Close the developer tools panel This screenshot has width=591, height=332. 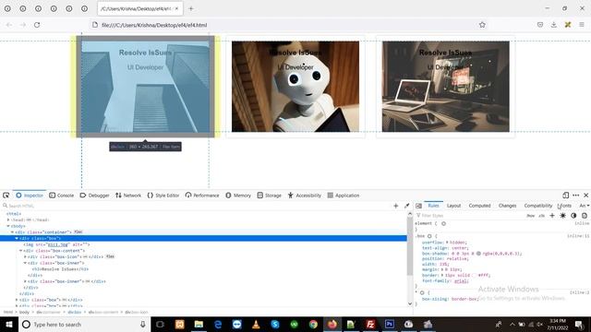[x=586, y=195]
